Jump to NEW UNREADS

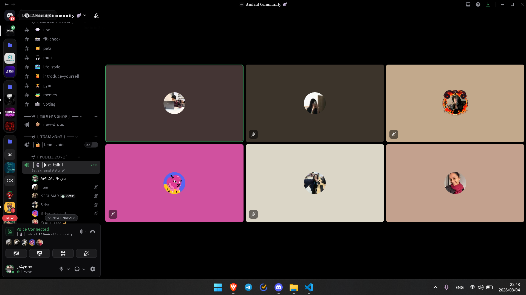tap(61, 218)
